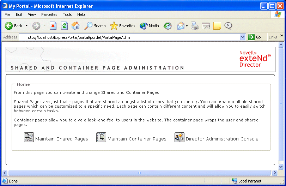Open the Favorites star button
Viewport: 286px width, 186px height.
pos(122,26)
